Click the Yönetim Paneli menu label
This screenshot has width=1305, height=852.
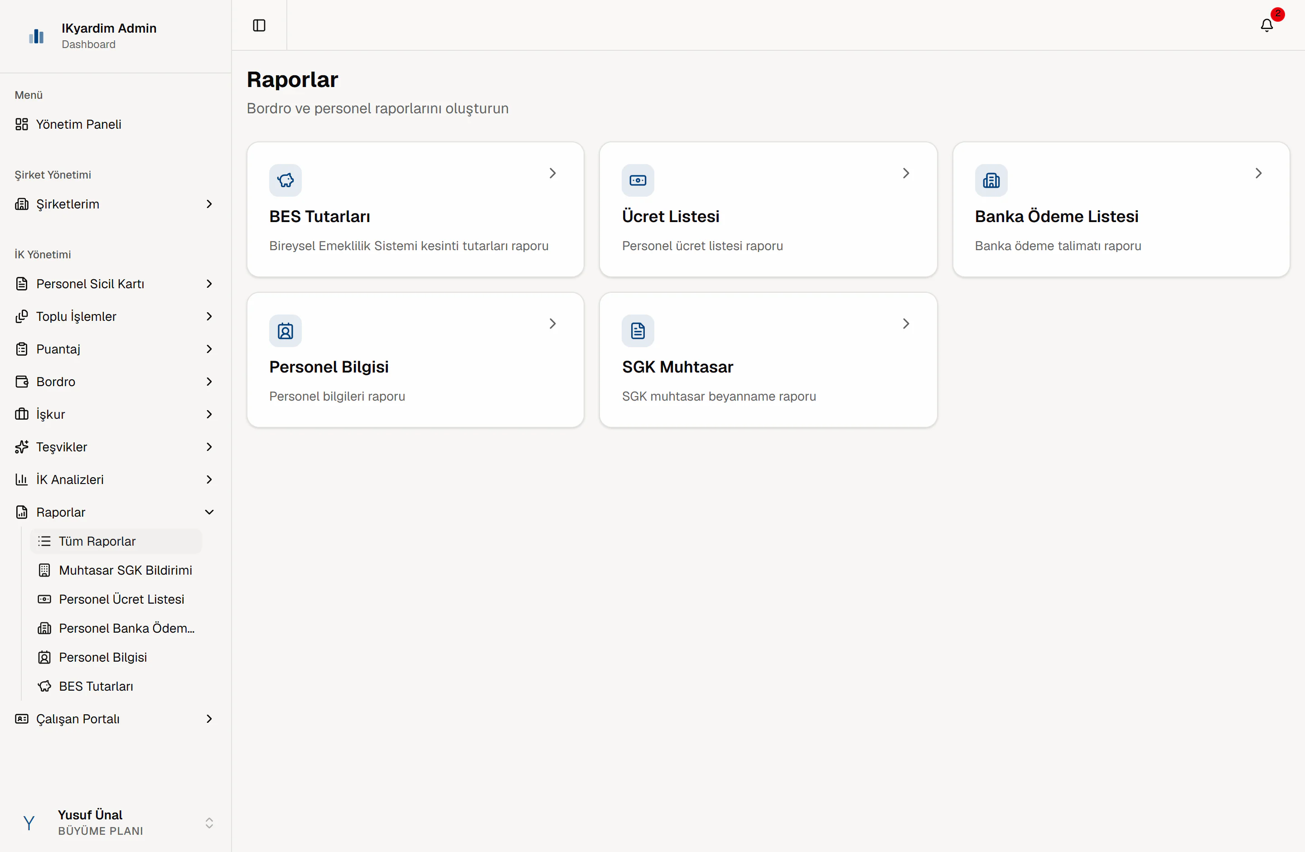(x=79, y=125)
